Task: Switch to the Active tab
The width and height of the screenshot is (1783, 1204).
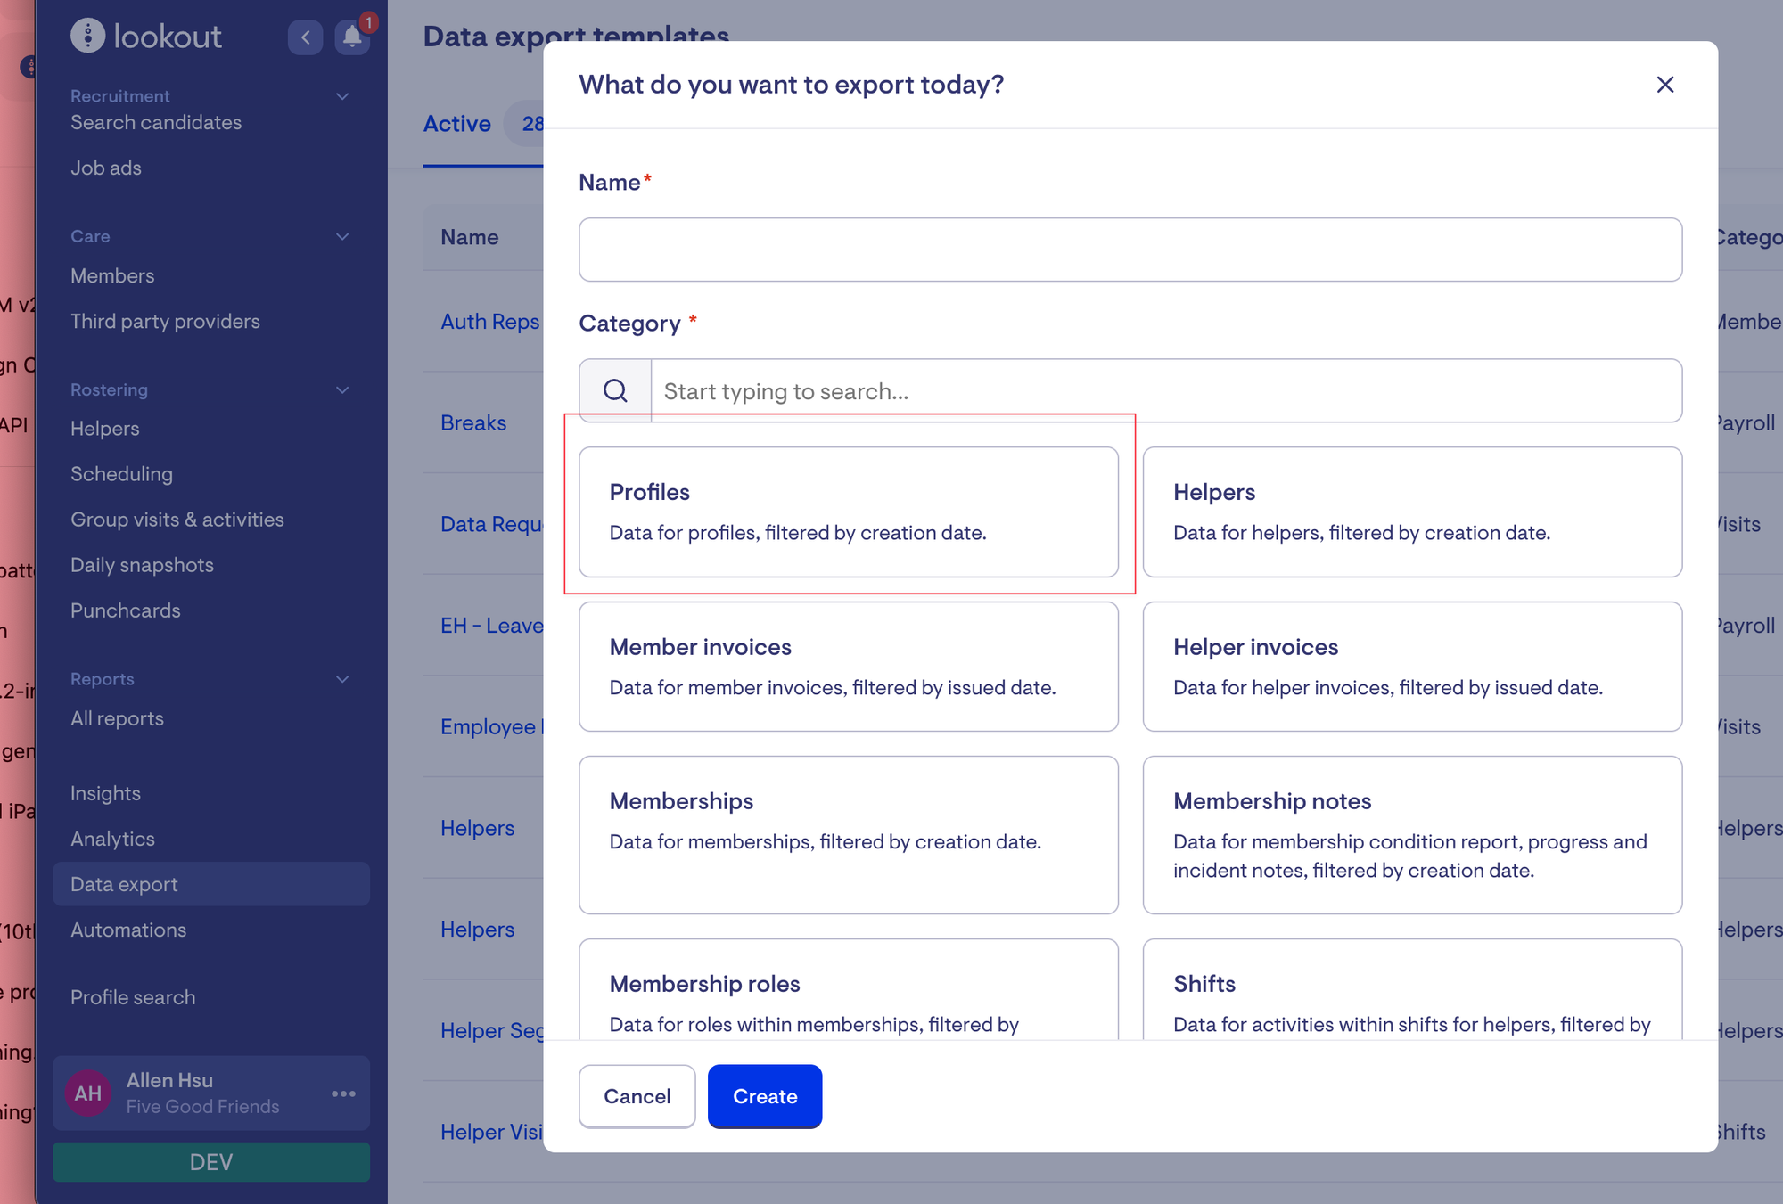Action: (x=456, y=124)
